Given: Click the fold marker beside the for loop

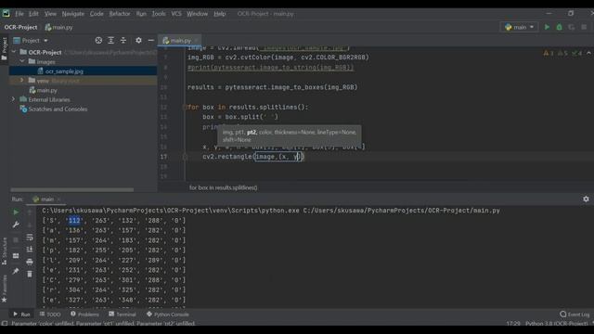Looking at the screenshot, I should pos(185,108).
